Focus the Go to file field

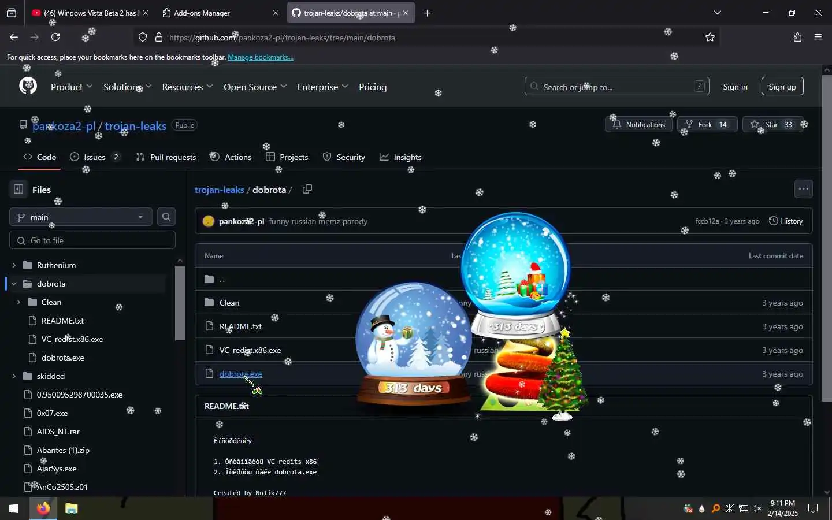[92, 240]
